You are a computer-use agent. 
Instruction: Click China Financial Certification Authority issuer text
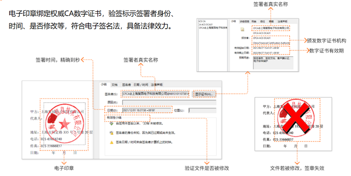pyautogui.click(x=271, y=43)
